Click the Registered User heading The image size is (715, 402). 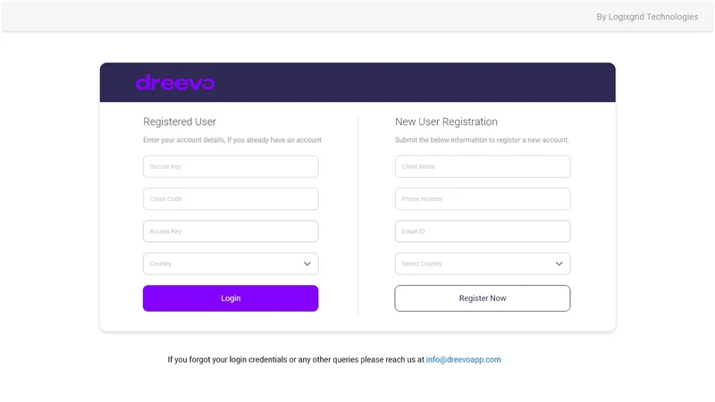tap(180, 121)
